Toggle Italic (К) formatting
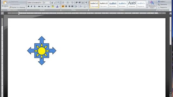Image resolution: width=173 pixels, height=97 pixels. pyautogui.click(x=31, y=6)
